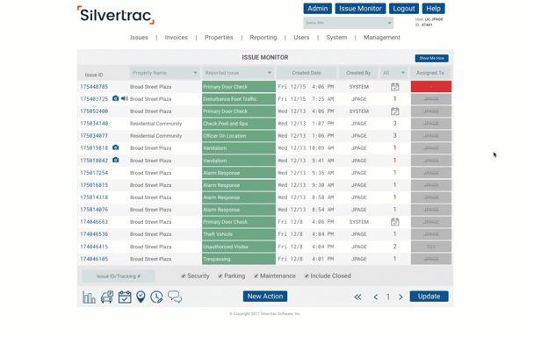The image size is (534, 337).
Task: Open the Properties menu
Action: pyautogui.click(x=219, y=38)
